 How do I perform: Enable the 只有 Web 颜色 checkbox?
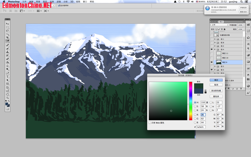[150, 123]
